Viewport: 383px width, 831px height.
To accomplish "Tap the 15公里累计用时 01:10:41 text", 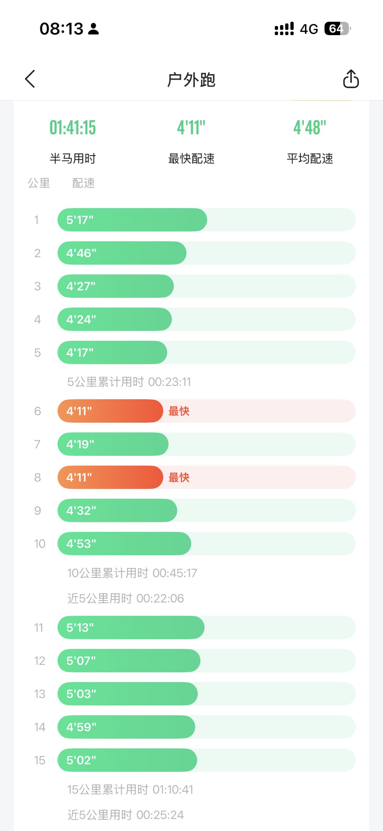I will (x=130, y=789).
